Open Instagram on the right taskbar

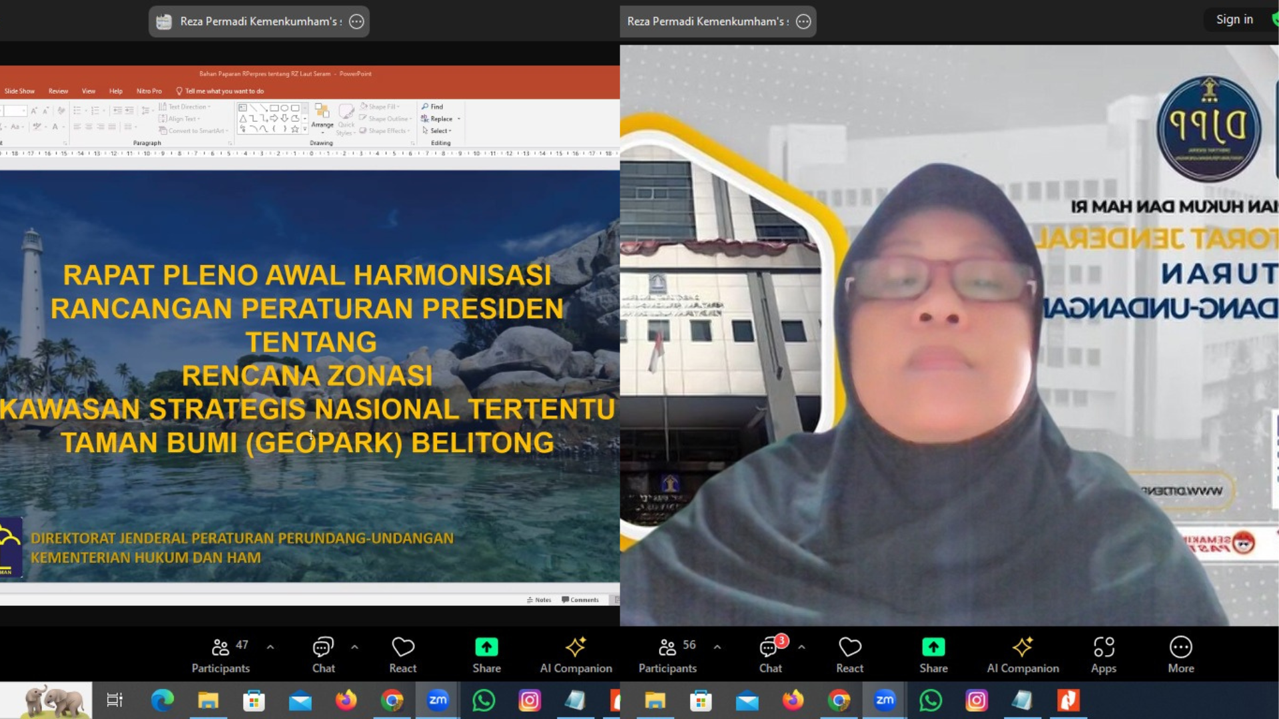(976, 700)
